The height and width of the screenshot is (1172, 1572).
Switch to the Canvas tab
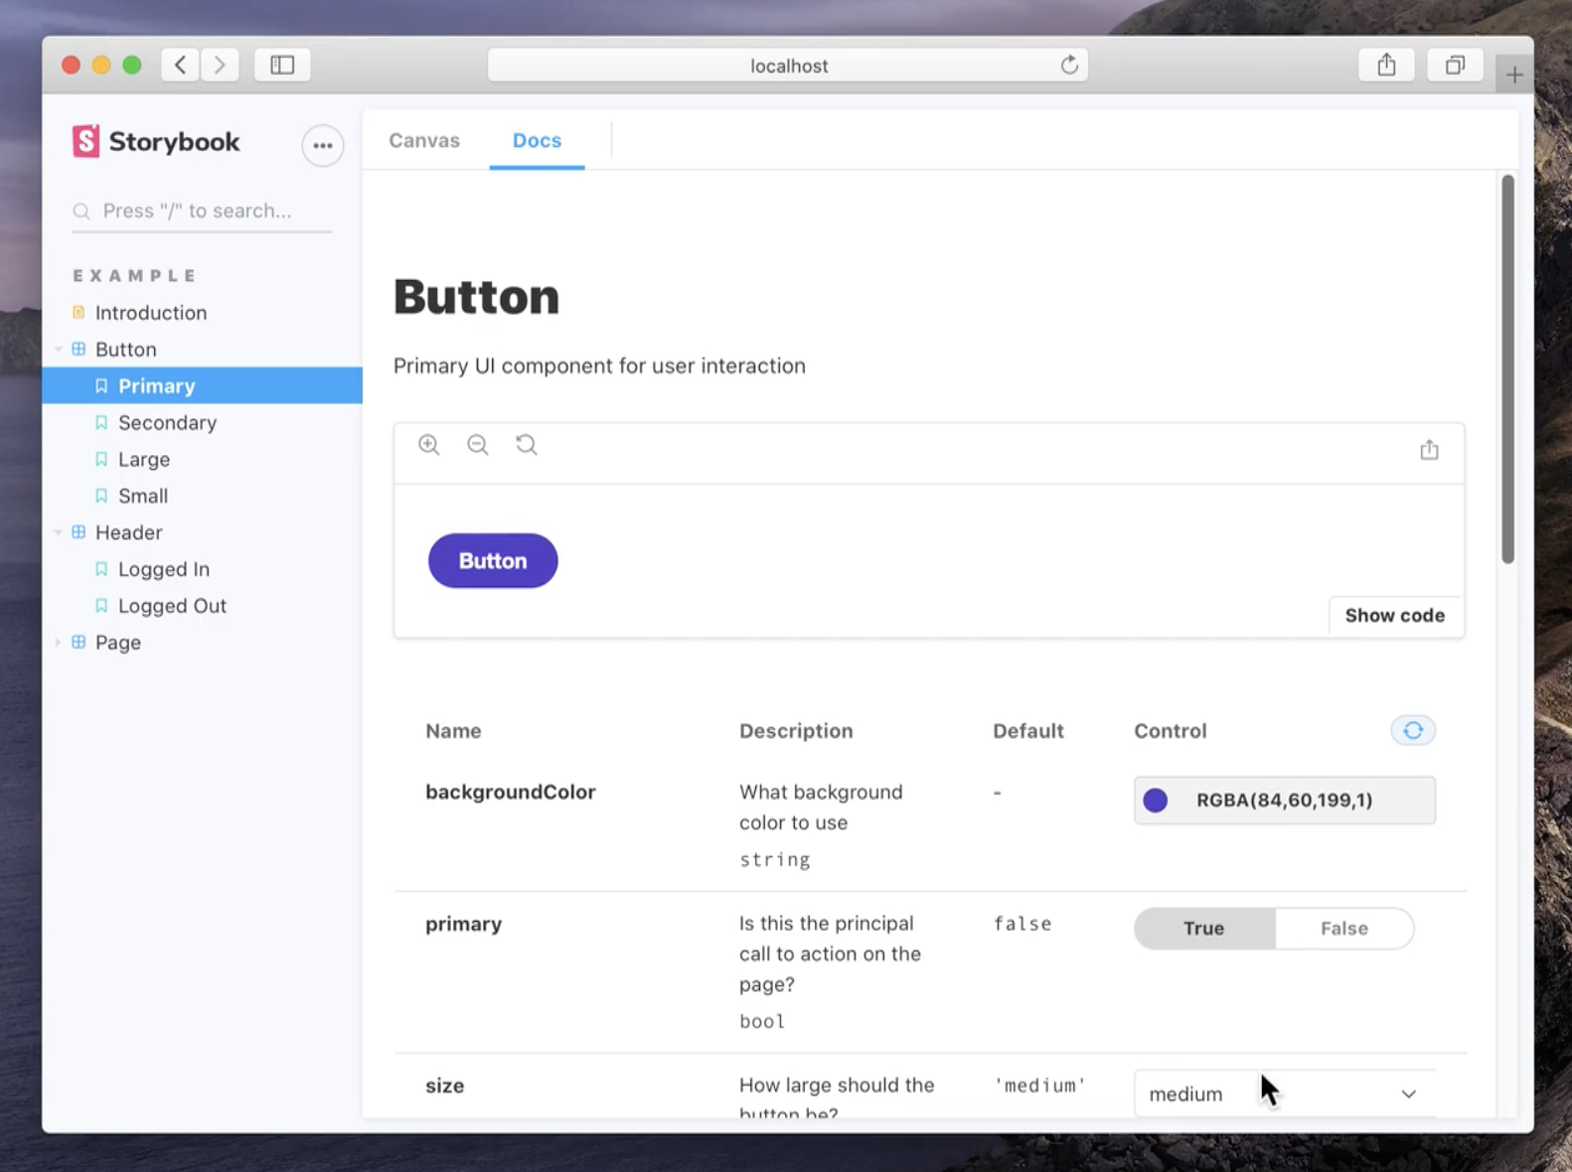[x=424, y=140]
